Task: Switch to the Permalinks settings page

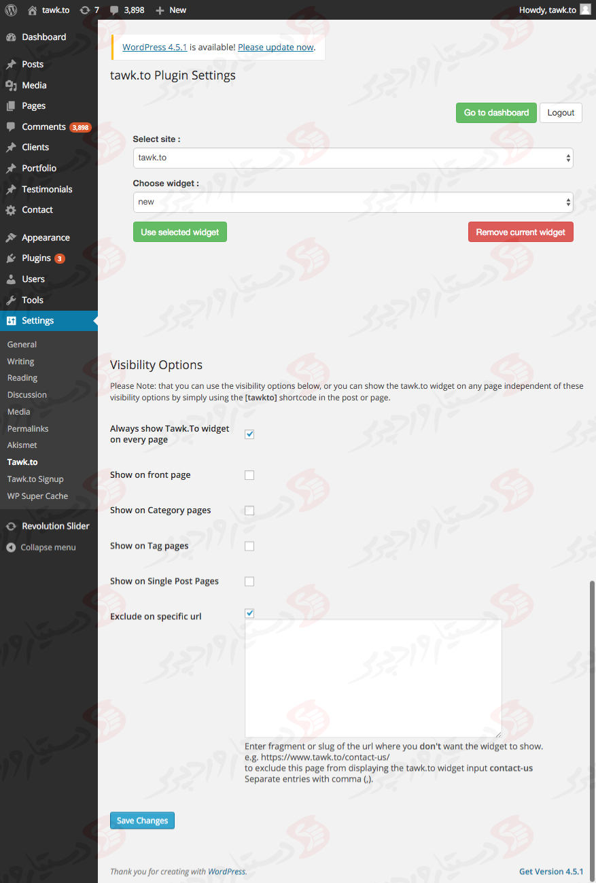Action: coord(27,428)
